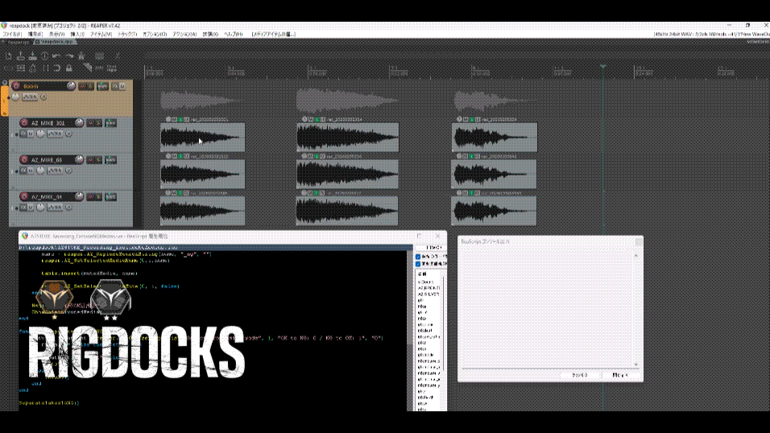Open routing for AZ_MIKE_04 track

coord(111,196)
